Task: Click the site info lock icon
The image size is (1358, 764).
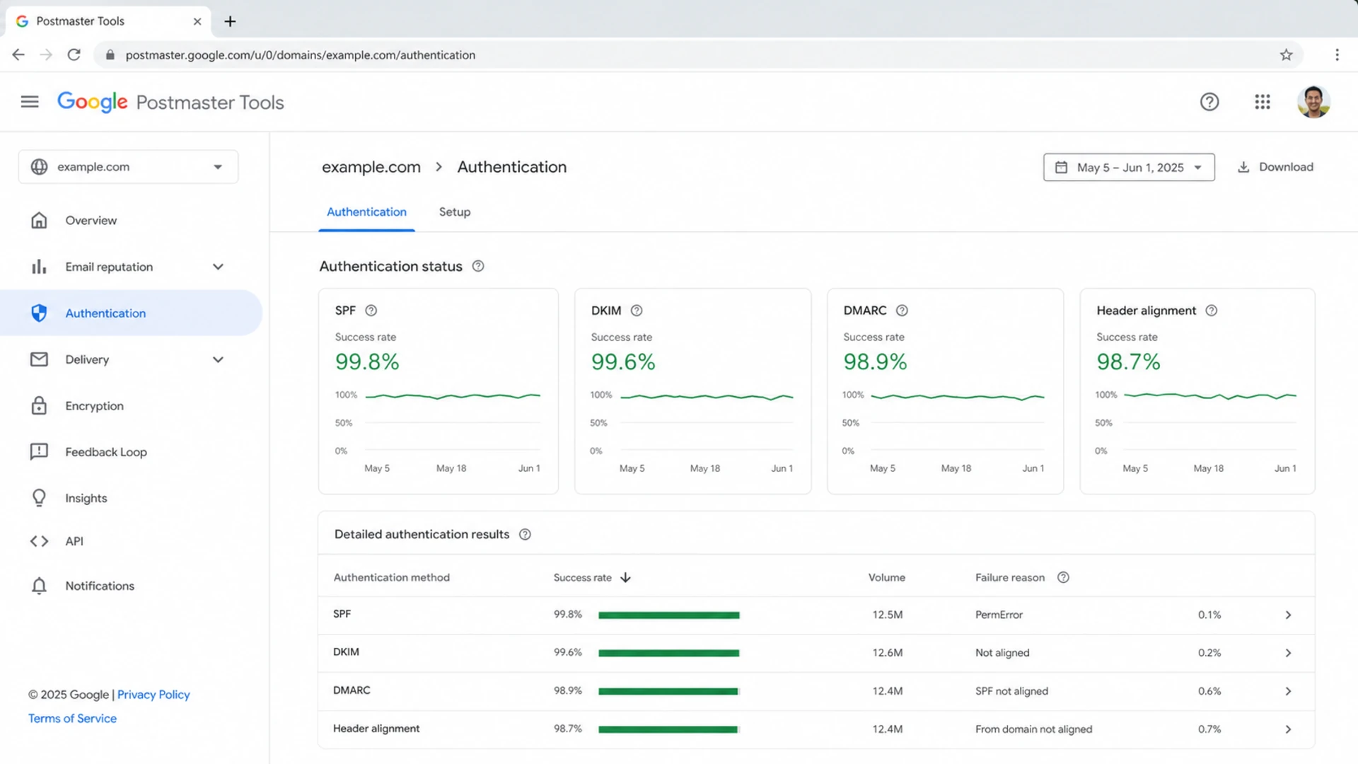Action: click(x=110, y=54)
